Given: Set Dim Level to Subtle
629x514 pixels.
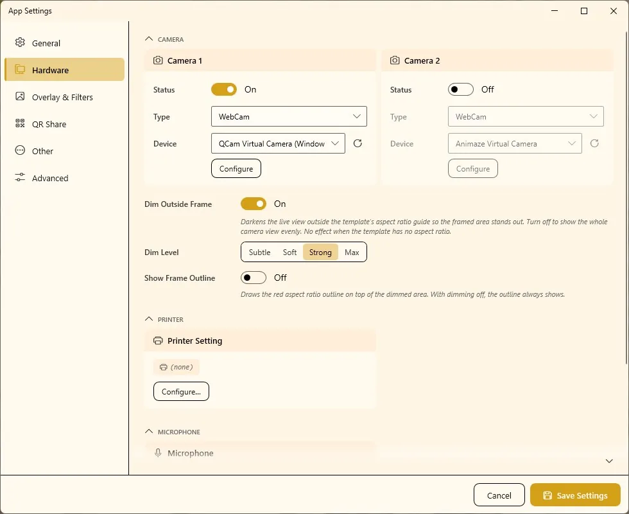Looking at the screenshot, I should point(259,252).
